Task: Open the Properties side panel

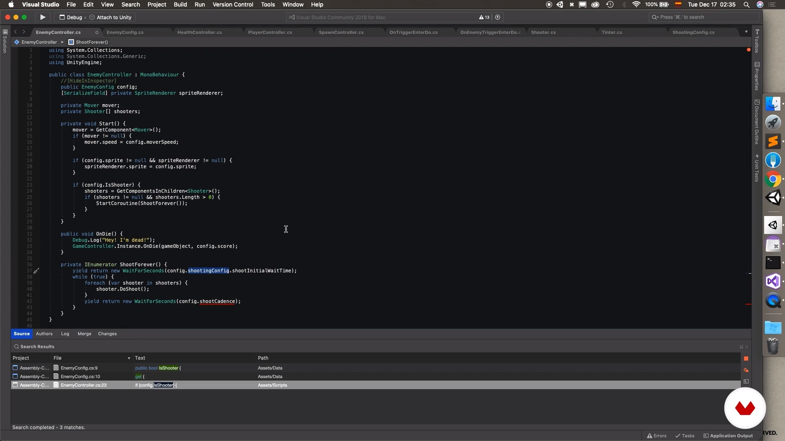Action: 757,76
